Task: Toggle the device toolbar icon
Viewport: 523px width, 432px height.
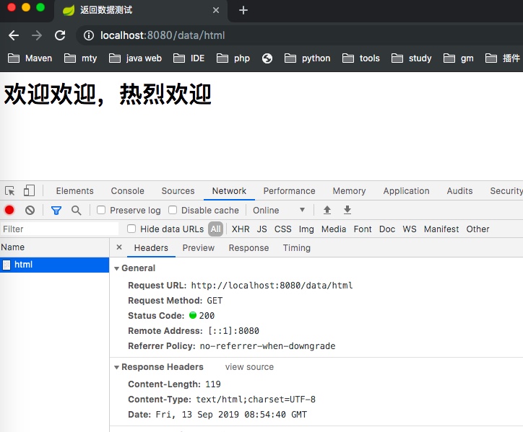Action: 29,191
